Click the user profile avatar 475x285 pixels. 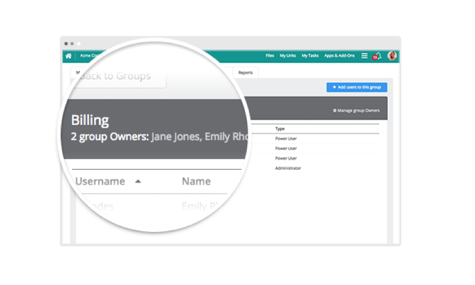point(392,56)
